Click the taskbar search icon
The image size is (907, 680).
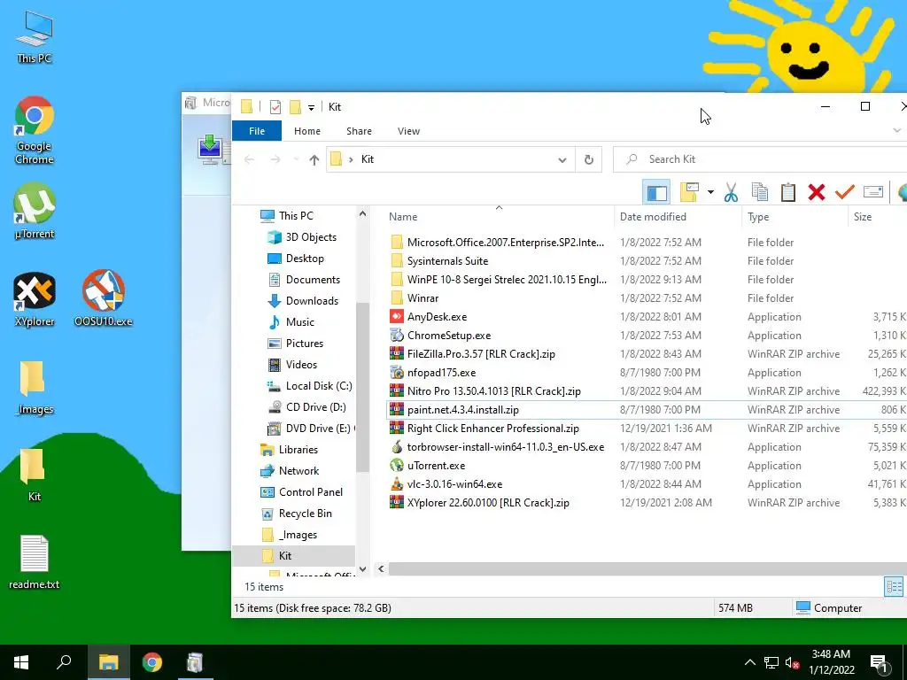click(x=64, y=662)
